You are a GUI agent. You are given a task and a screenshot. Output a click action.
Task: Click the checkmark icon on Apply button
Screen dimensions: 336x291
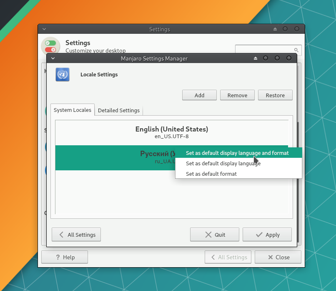click(x=259, y=235)
